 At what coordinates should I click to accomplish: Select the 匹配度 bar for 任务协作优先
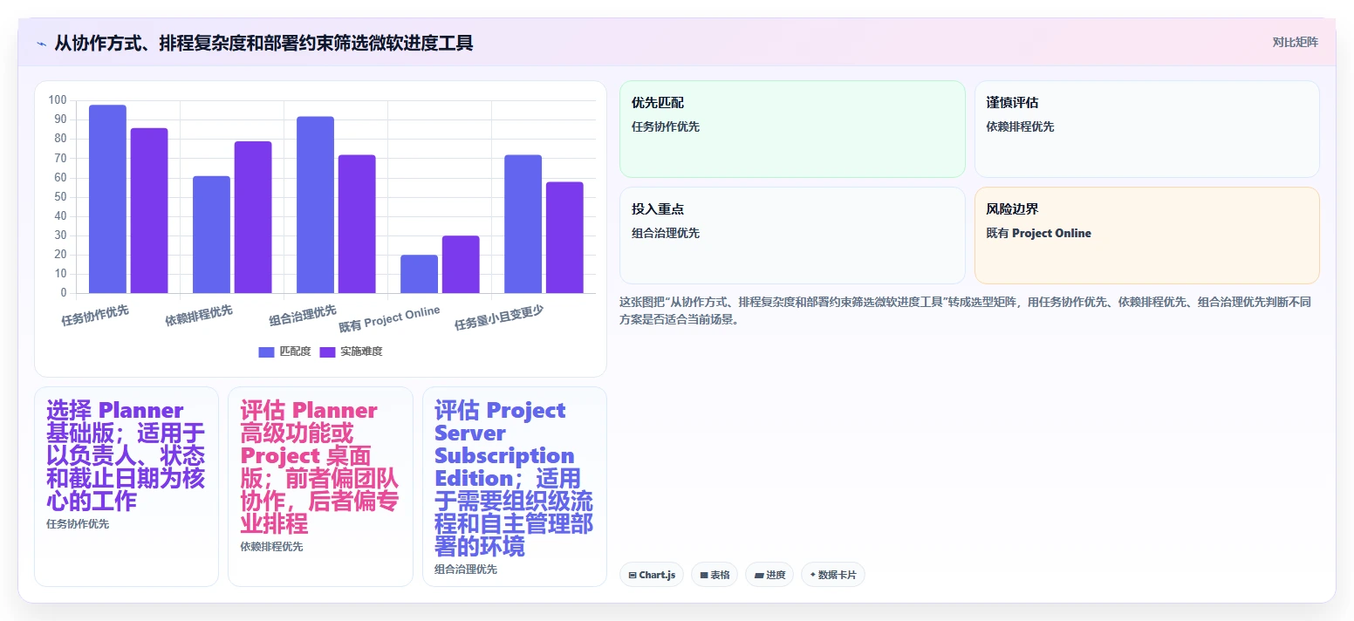pyautogui.click(x=107, y=199)
